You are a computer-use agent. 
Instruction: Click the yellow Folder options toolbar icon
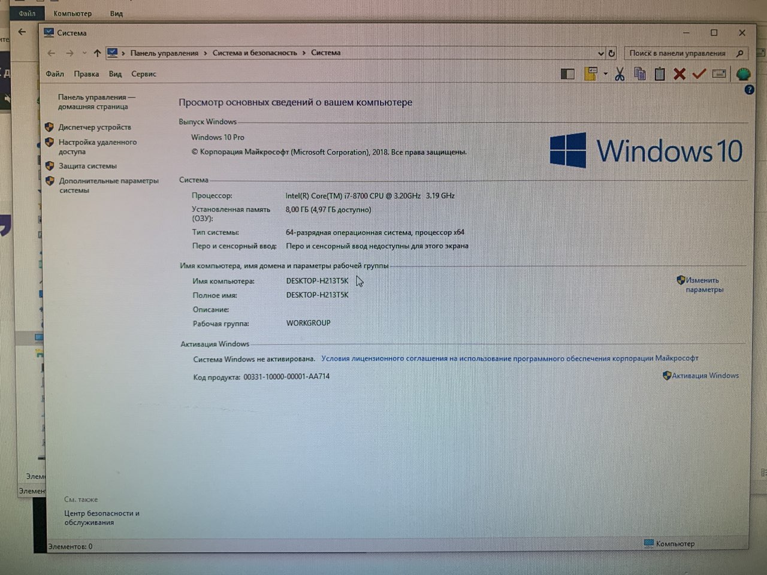tap(591, 74)
